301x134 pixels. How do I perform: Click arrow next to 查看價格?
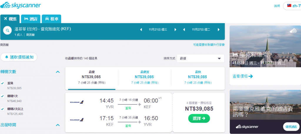(250, 76)
